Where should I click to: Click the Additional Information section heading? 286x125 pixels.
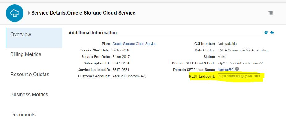[92, 33]
